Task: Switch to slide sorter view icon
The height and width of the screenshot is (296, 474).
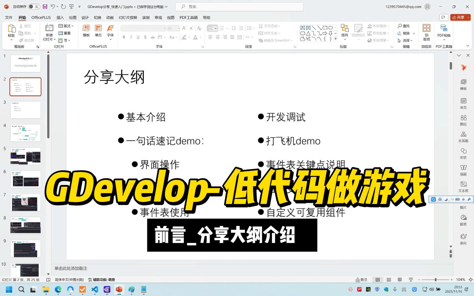Action: point(389,280)
